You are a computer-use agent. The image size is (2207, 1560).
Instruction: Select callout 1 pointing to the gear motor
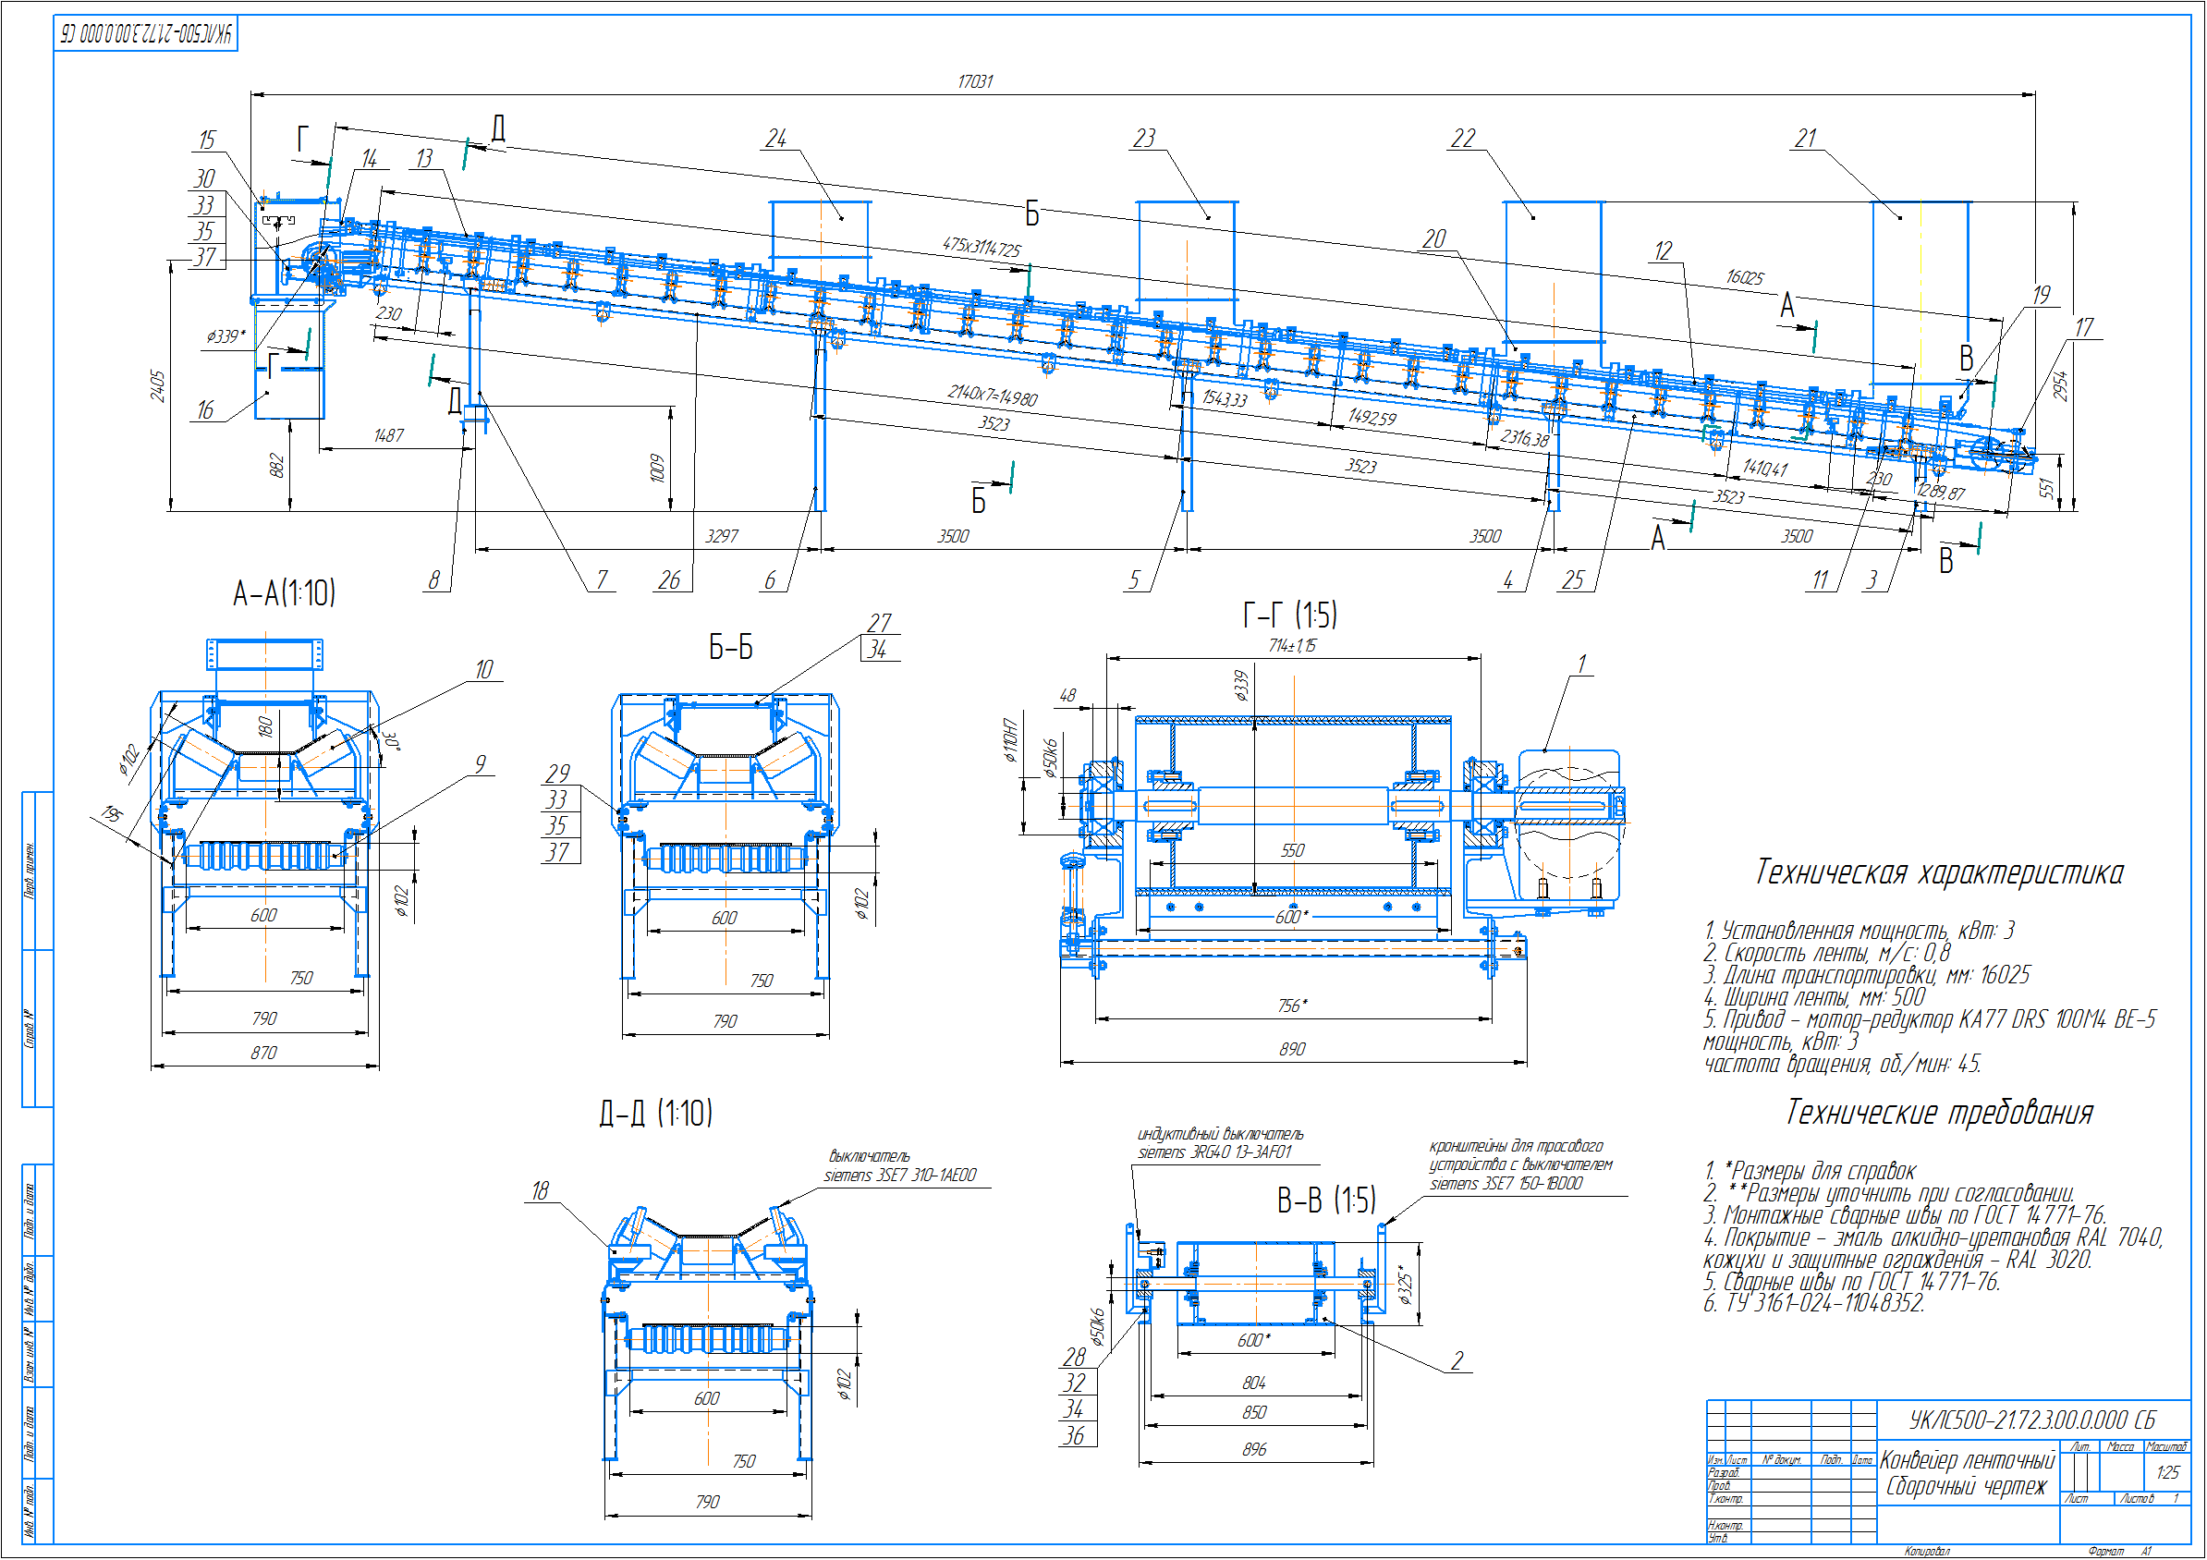pos(1581,664)
